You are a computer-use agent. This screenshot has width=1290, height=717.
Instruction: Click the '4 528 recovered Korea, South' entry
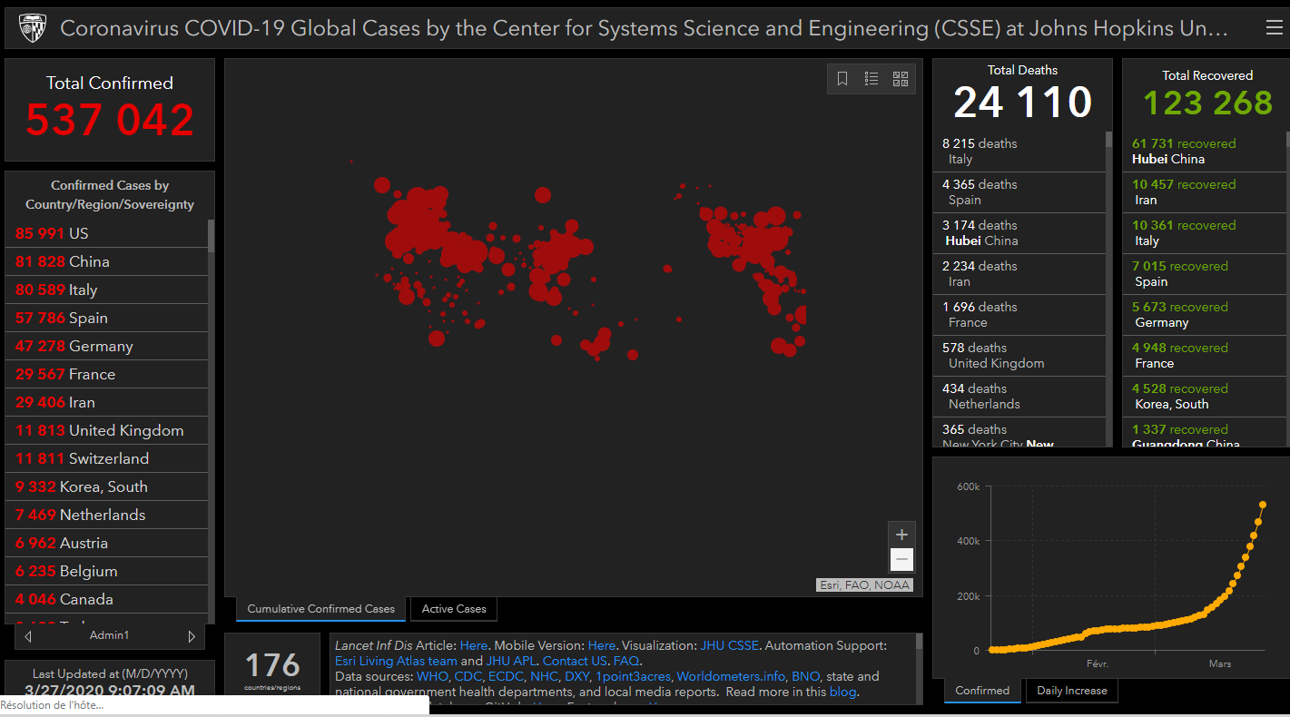coord(1205,397)
